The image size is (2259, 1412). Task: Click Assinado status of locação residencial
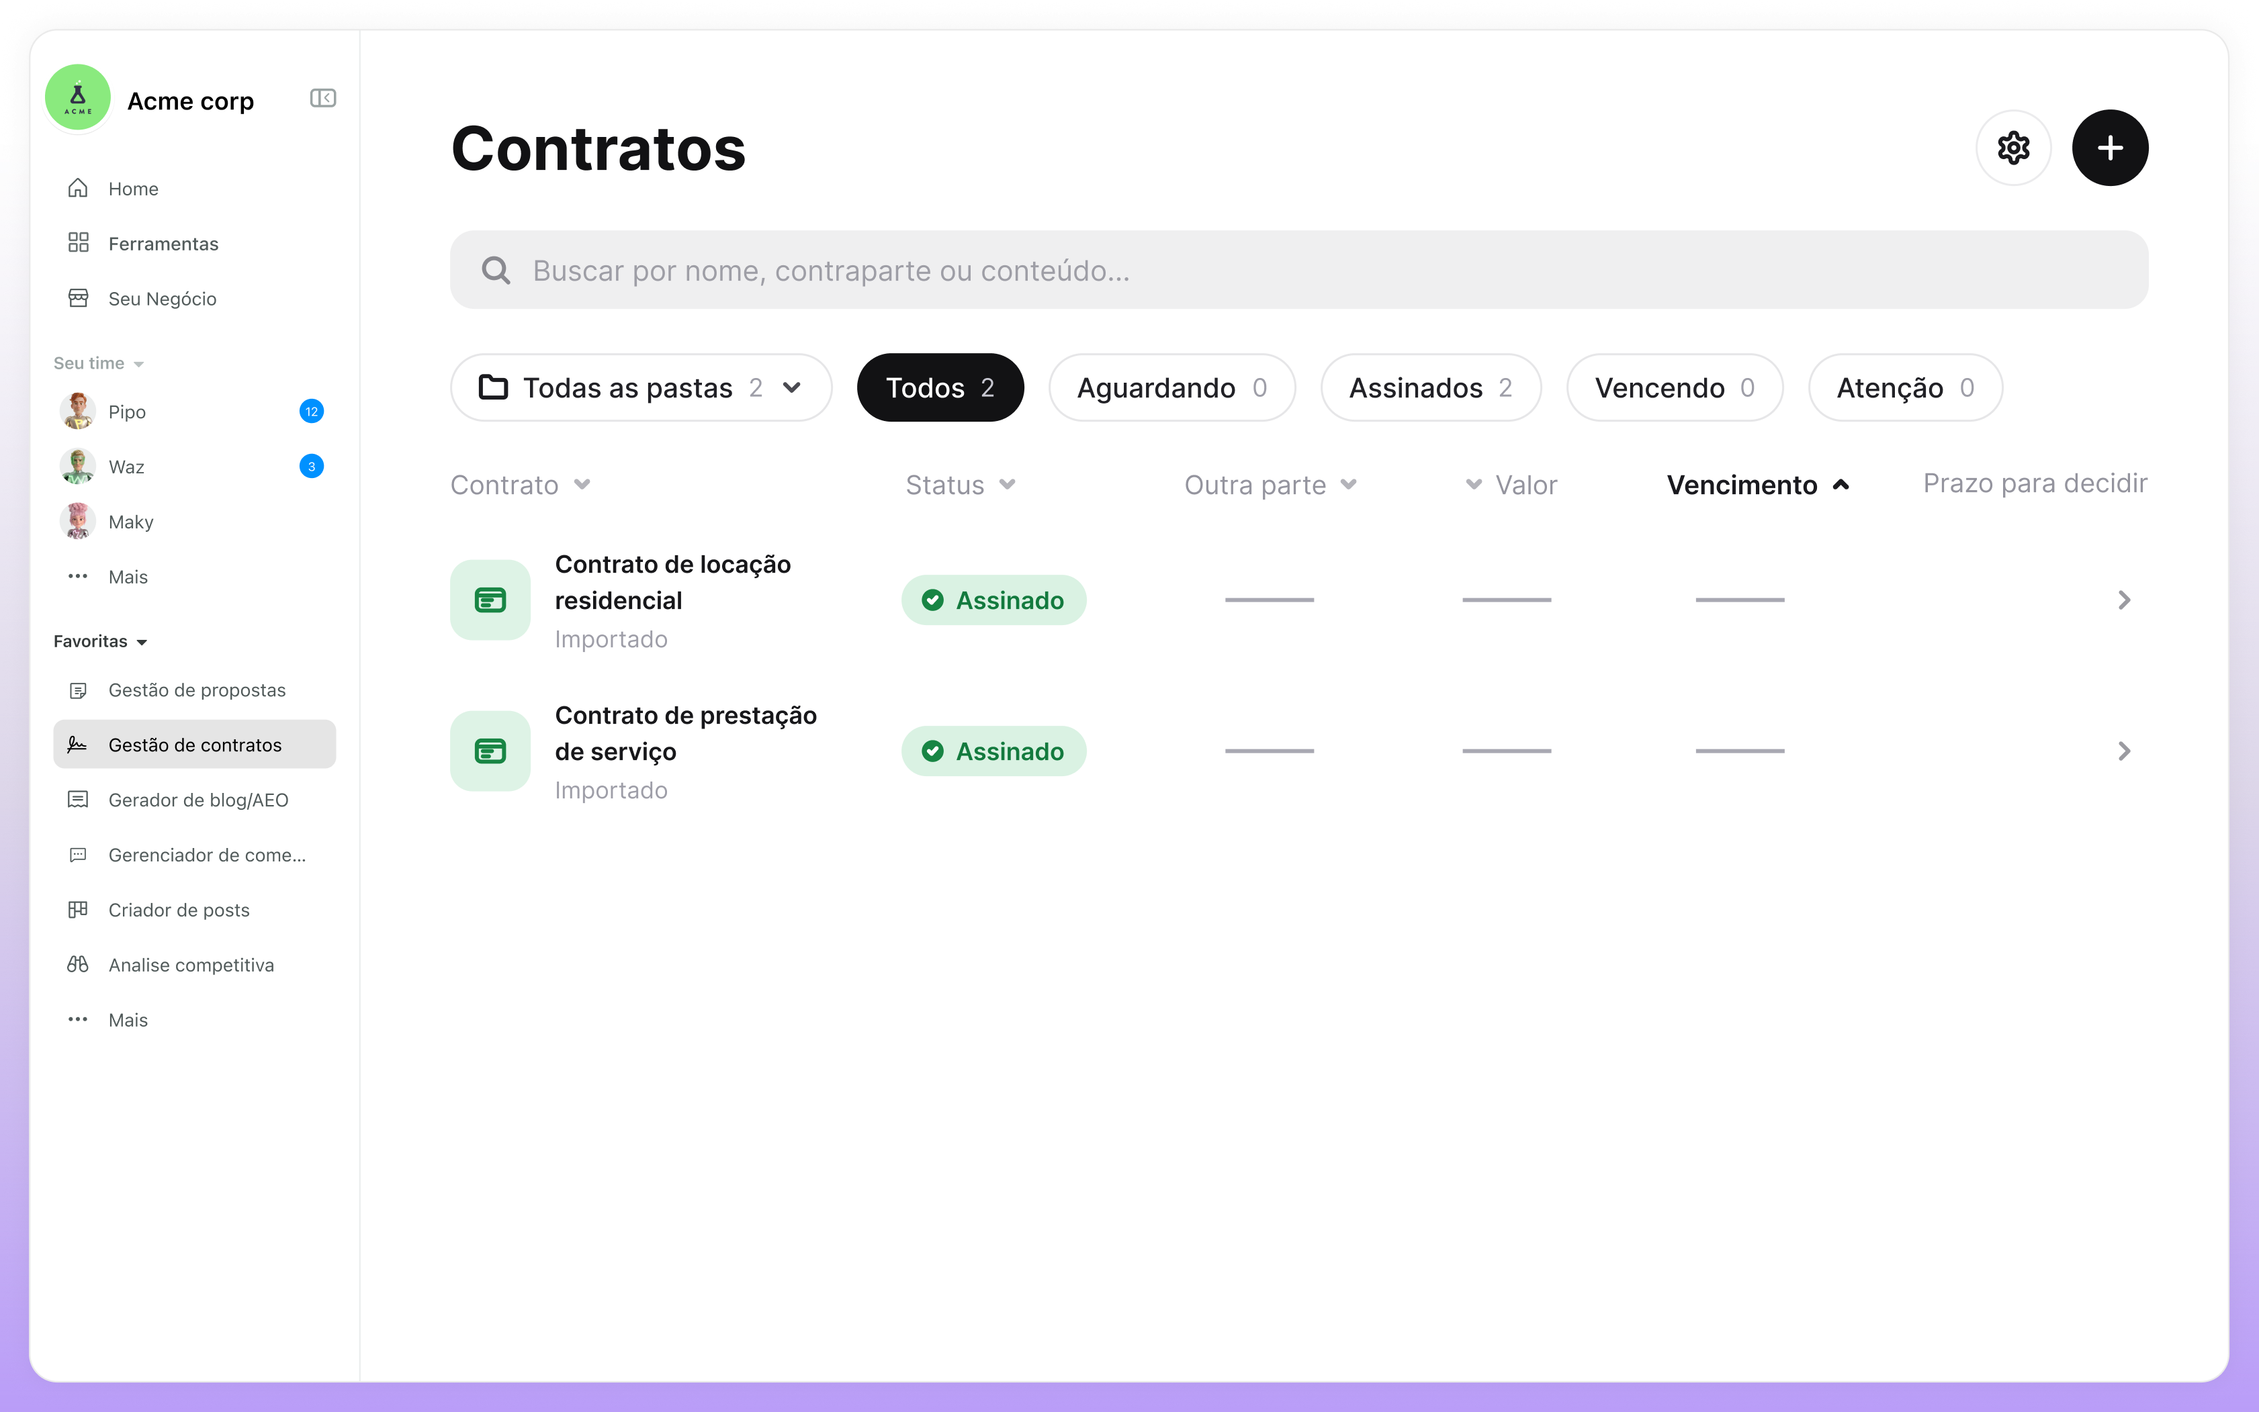[x=993, y=600]
